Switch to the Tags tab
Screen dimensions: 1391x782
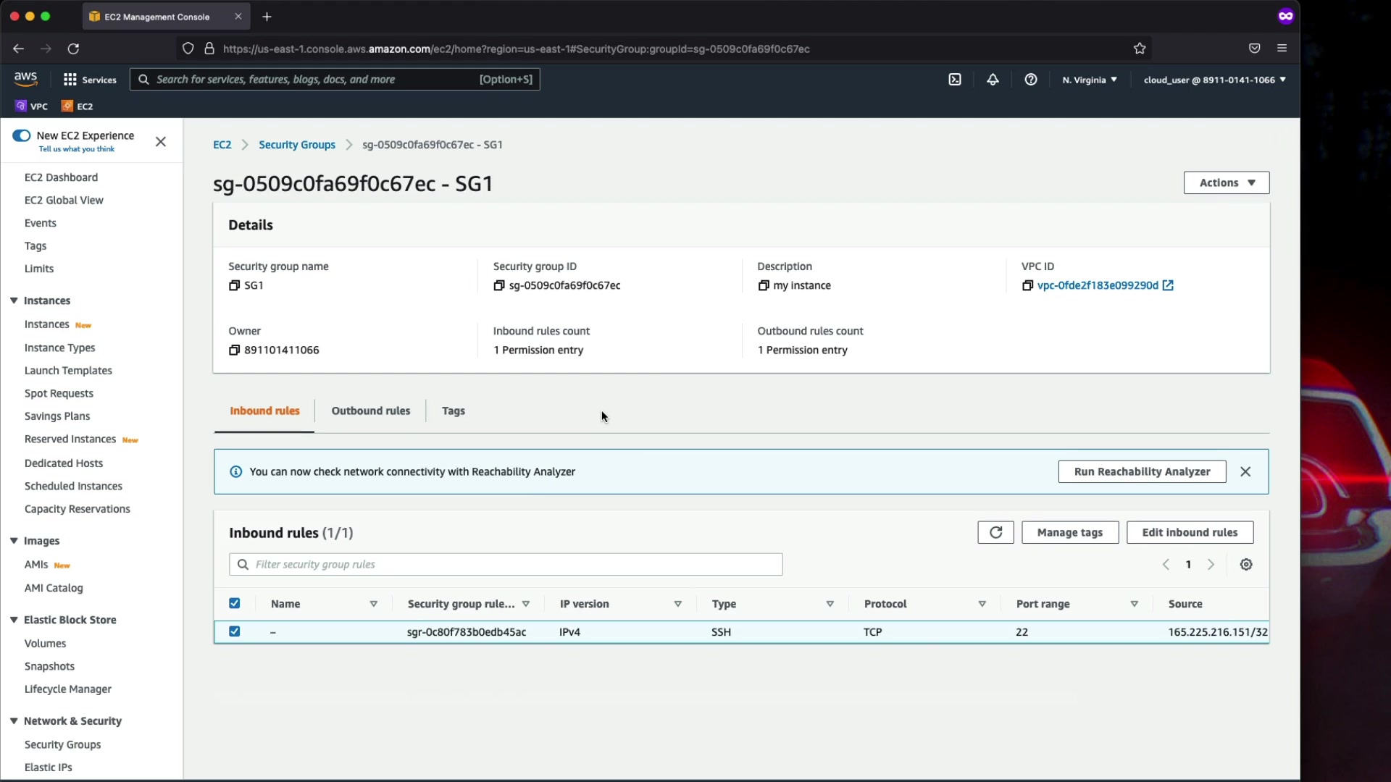tap(454, 411)
